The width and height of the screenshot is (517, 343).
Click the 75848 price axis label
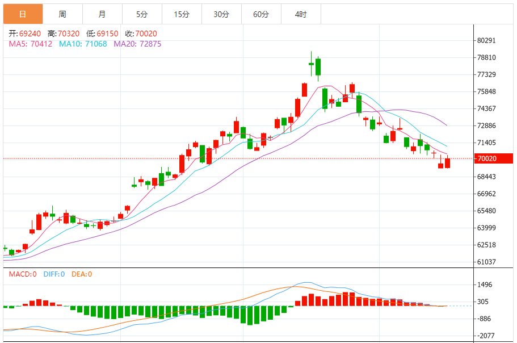(x=487, y=91)
